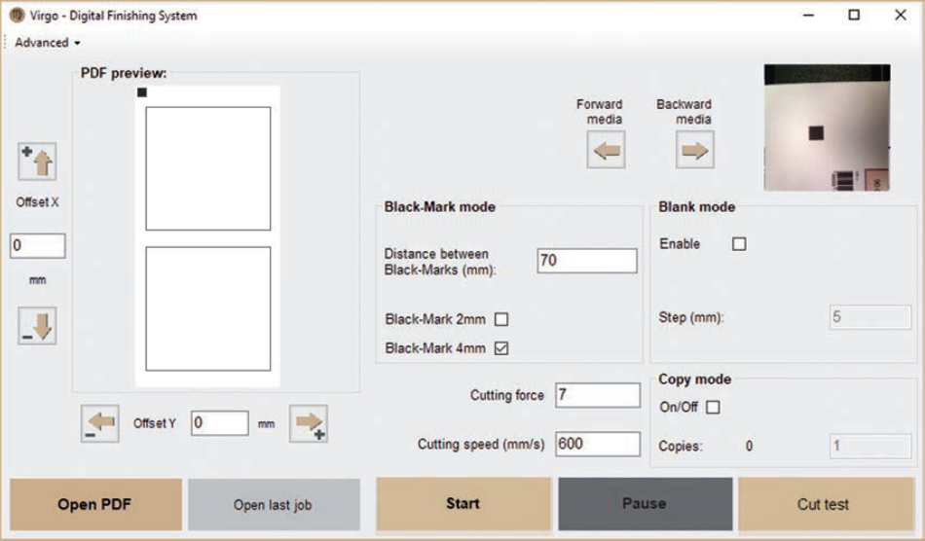
Task: Click the Backward media arrow icon
Action: (695, 150)
